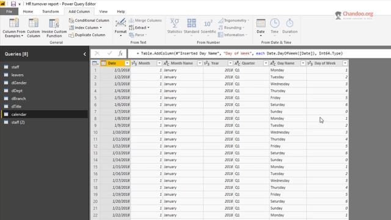The image size is (391, 220).
Task: Click Day Name column type icon
Action: point(273,64)
